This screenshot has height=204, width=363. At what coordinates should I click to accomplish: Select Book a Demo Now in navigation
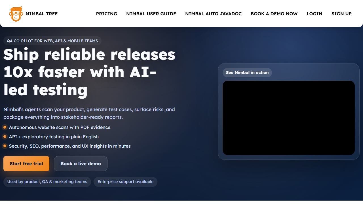(x=274, y=14)
